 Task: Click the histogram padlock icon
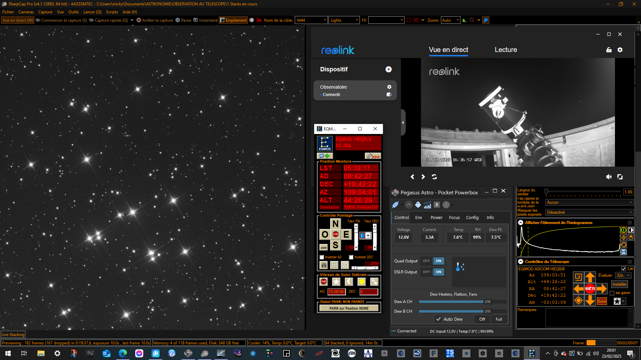(x=631, y=237)
